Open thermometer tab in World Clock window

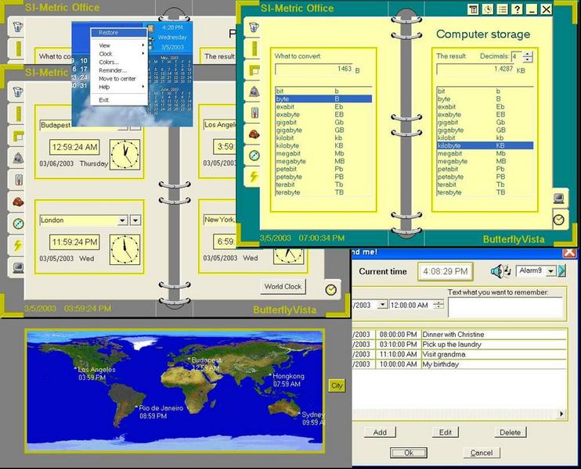(17, 180)
